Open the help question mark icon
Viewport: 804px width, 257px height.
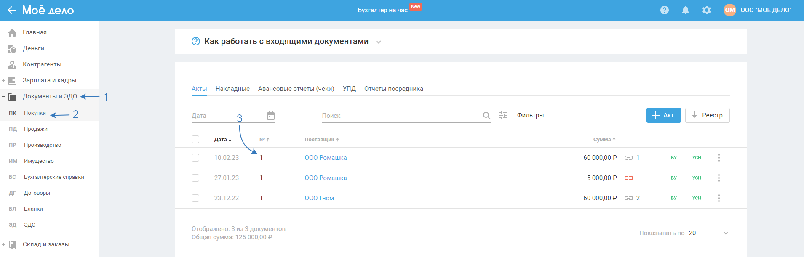[665, 10]
